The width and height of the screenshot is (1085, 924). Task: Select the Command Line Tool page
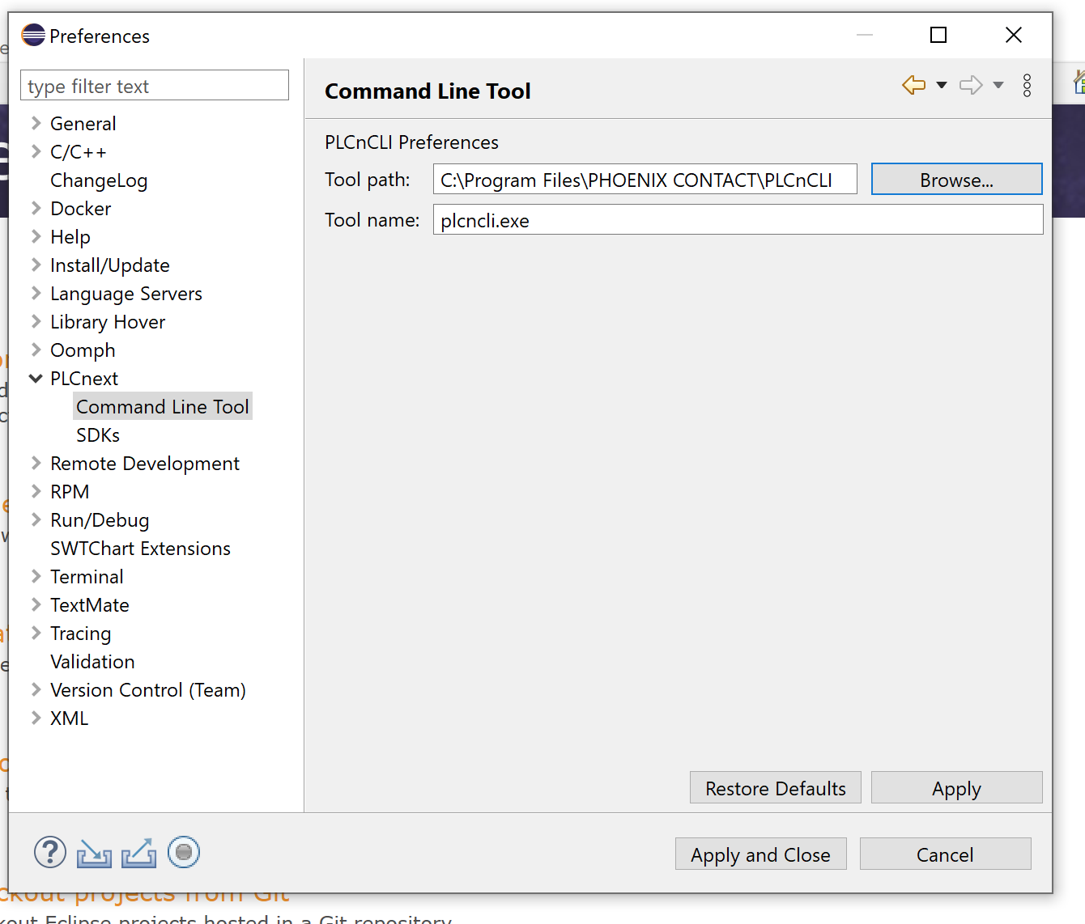[x=163, y=406]
